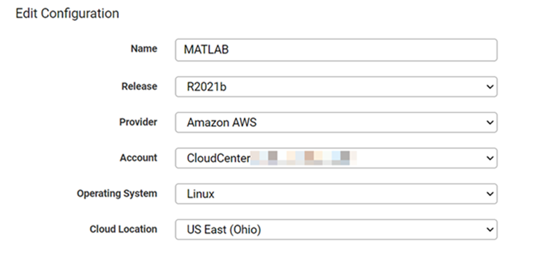Open the Provider dropdown showing Amazon AWS
This screenshot has height=256, width=544.
pos(336,122)
